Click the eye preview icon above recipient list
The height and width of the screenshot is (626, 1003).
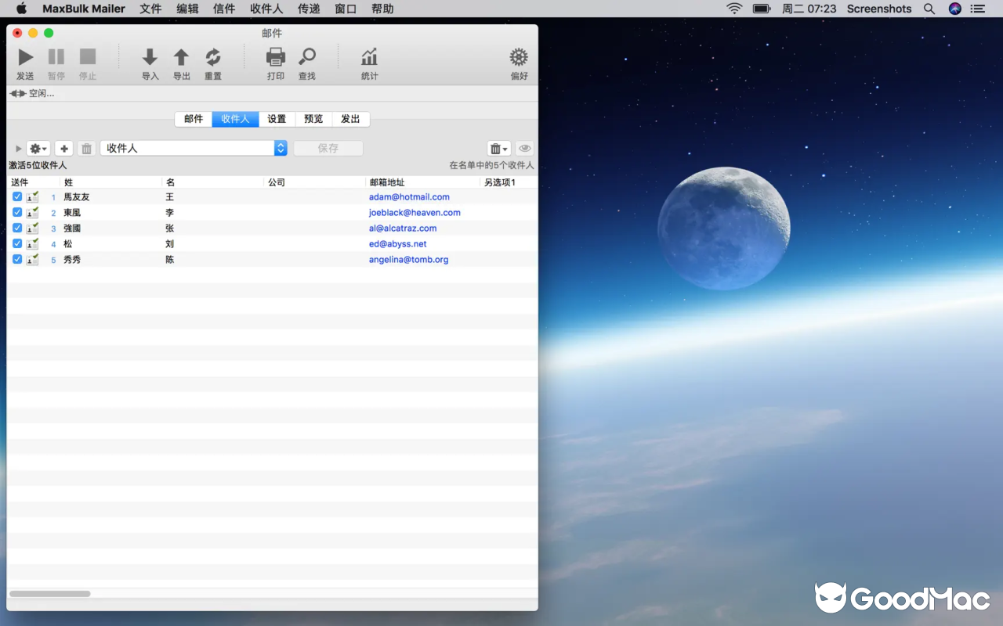[524, 148]
